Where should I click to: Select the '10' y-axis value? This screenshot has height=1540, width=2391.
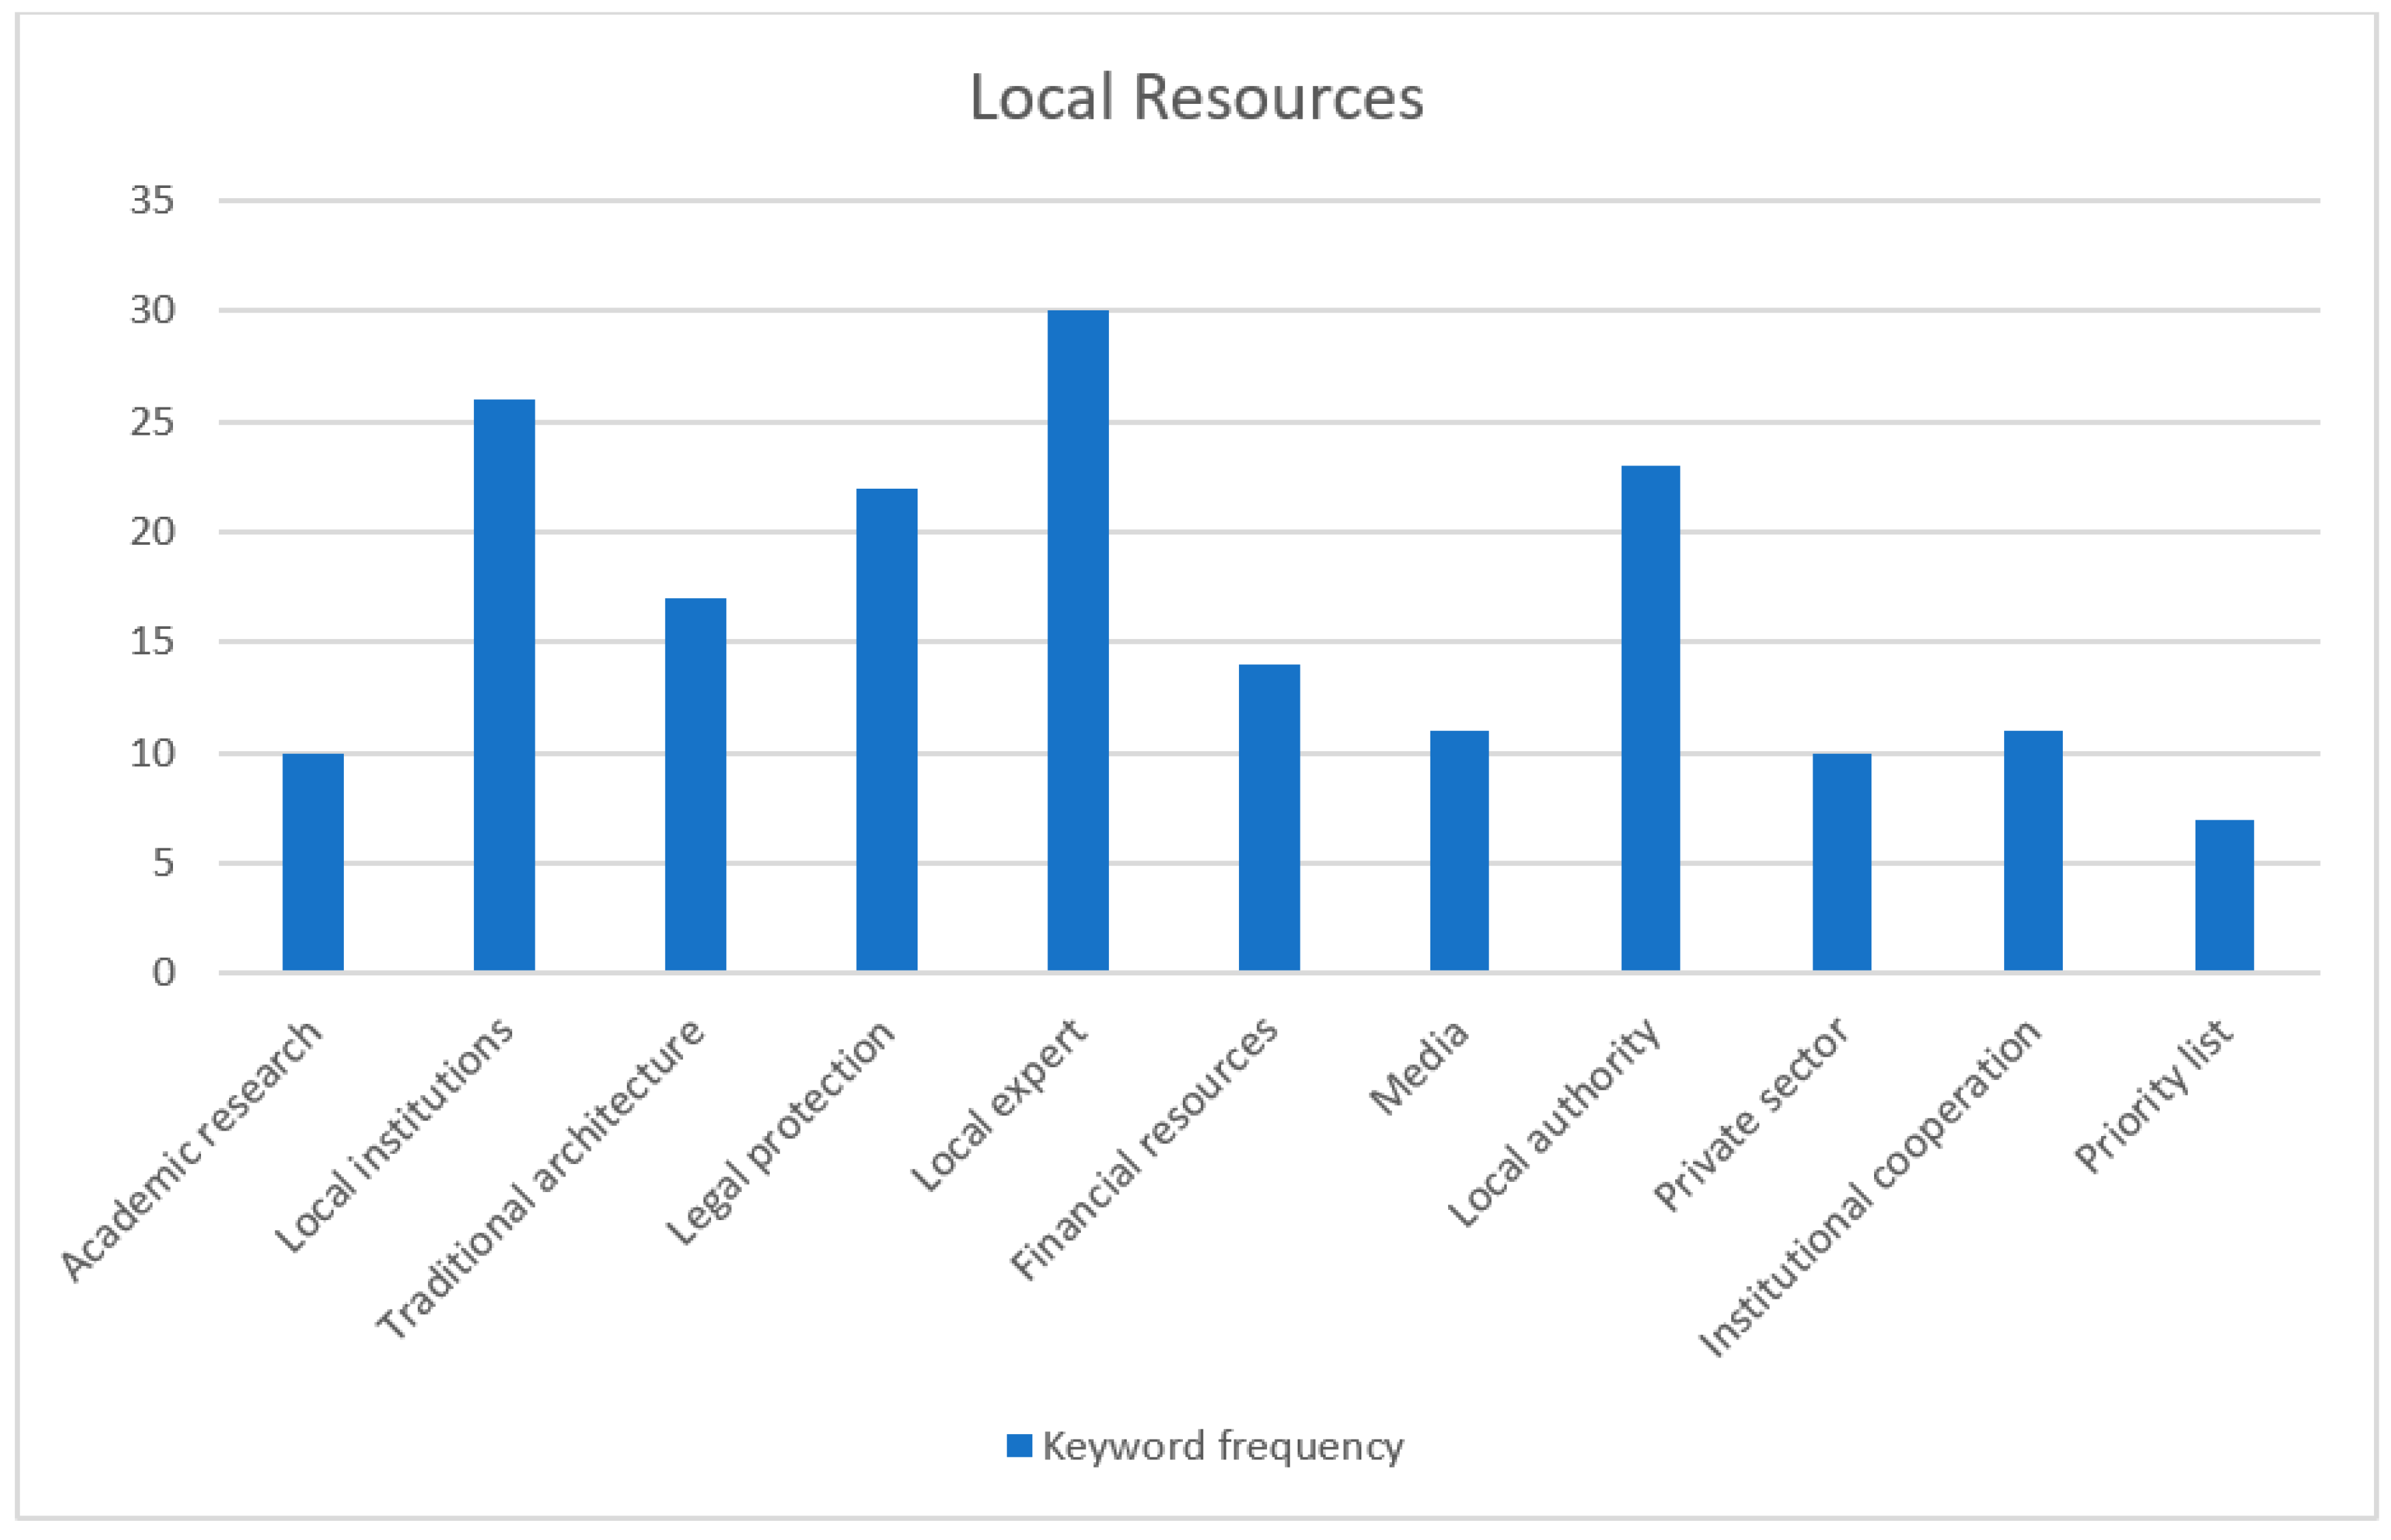(152, 754)
